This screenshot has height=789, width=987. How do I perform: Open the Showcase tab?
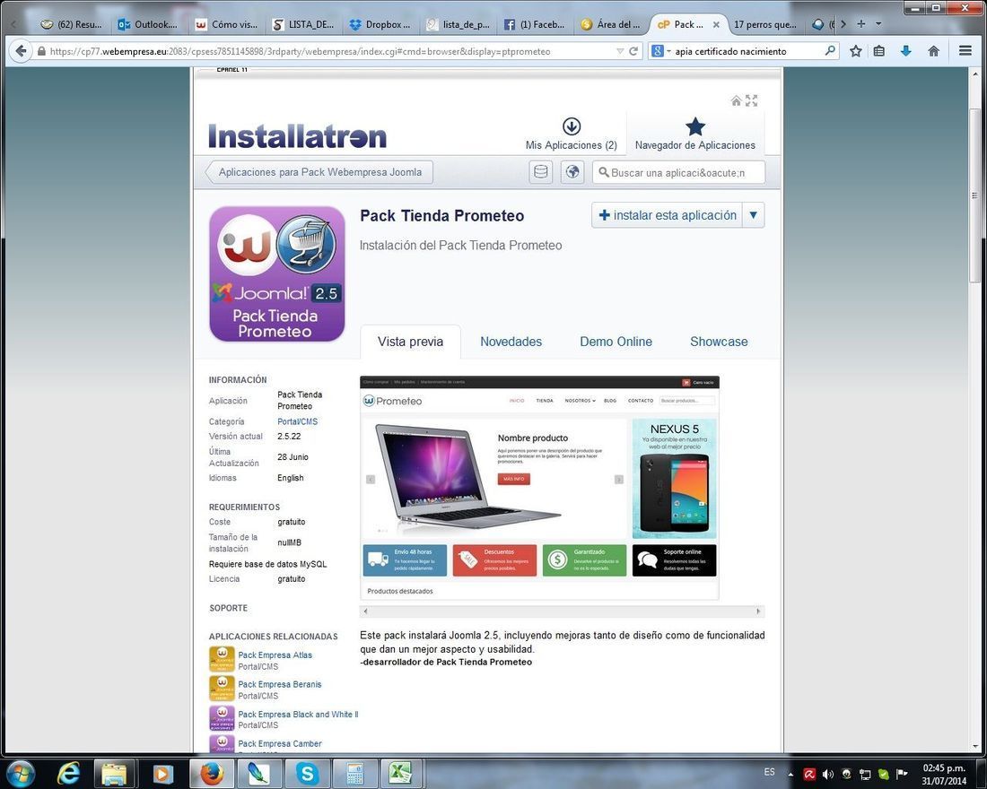click(719, 342)
